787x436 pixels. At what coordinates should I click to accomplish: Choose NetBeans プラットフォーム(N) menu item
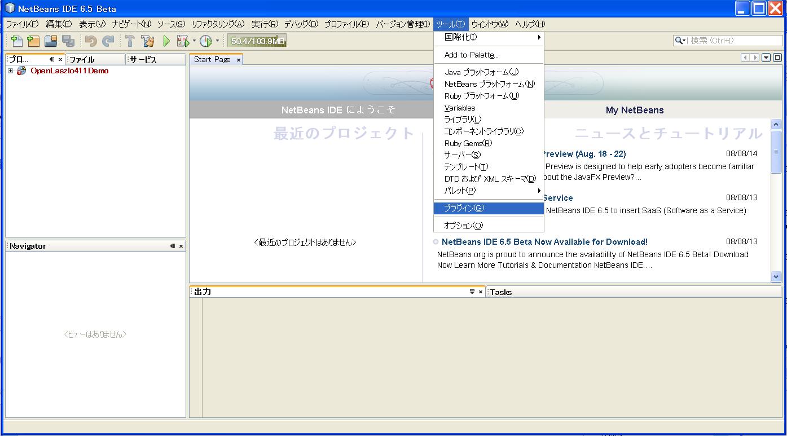tap(489, 84)
